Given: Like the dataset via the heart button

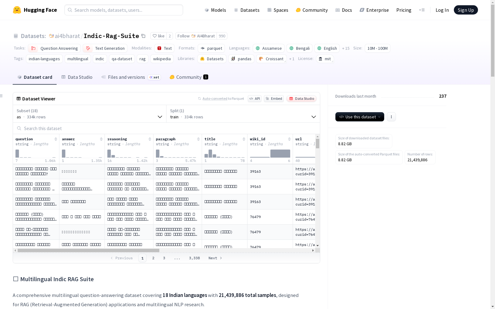Looking at the screenshot, I should point(158,36).
